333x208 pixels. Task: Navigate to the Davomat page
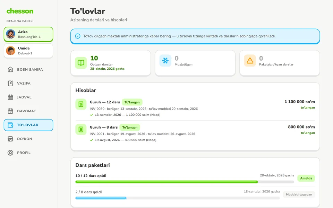[28, 111]
